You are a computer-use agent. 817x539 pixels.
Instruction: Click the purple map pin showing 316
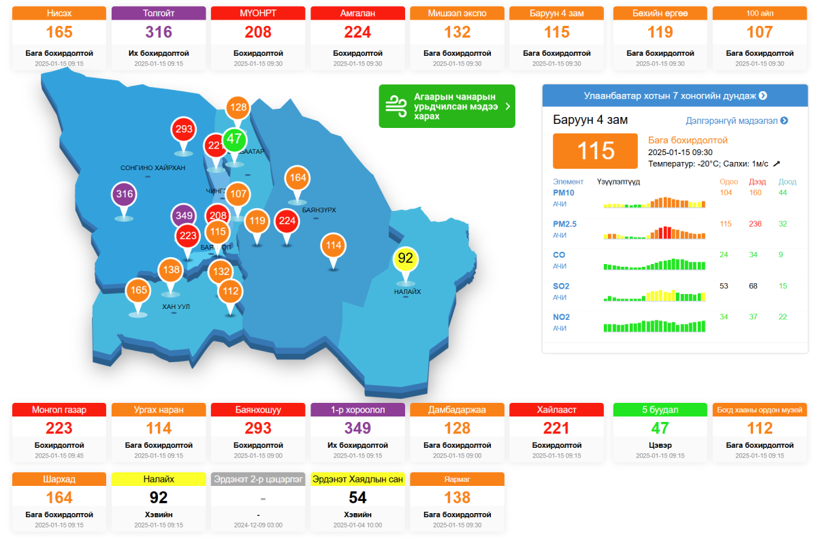click(124, 194)
